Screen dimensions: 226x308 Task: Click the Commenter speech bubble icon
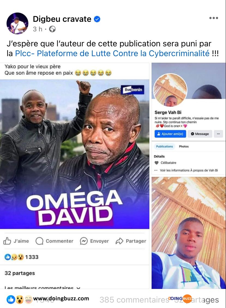[x=39, y=241]
